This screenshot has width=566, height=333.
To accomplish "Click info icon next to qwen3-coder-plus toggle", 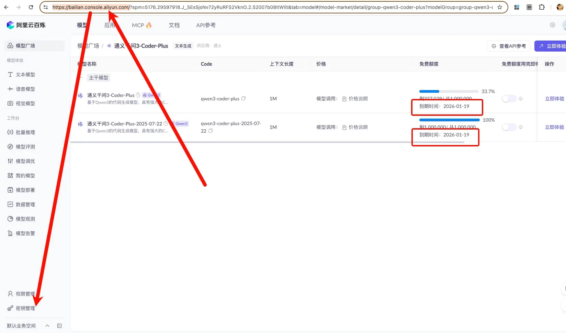I will point(521,99).
